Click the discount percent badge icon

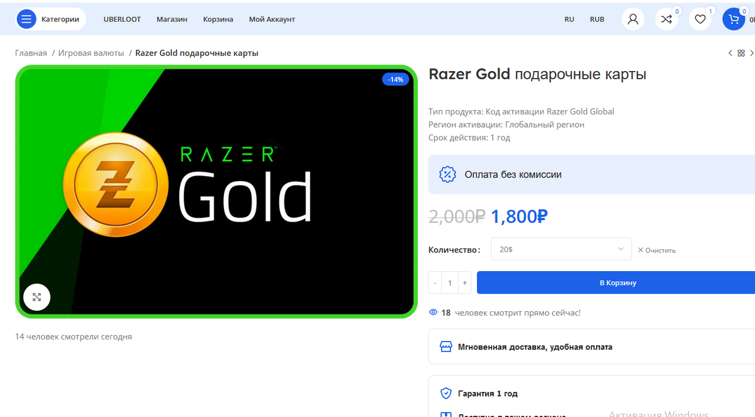[x=447, y=174]
